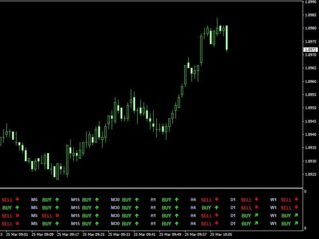Click the 1.8940 price axis label
Viewport: 319px width, 239px height.
pos(311,135)
